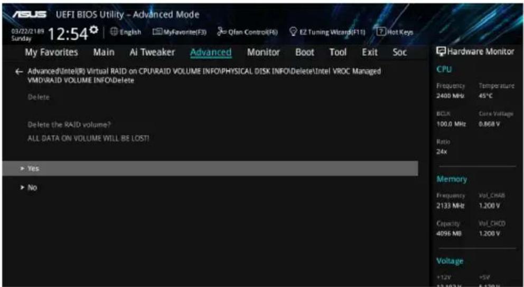Confirm deletion by choosing Yes
524x287 pixels.
coord(210,169)
